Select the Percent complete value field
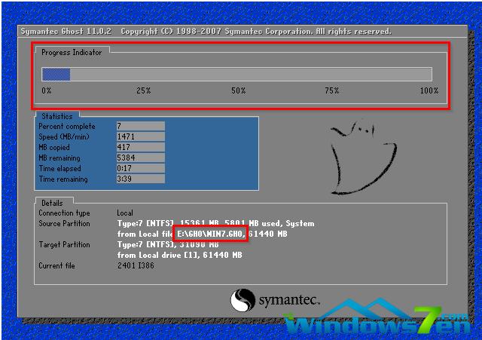The height and width of the screenshot is (340, 482). click(x=140, y=127)
